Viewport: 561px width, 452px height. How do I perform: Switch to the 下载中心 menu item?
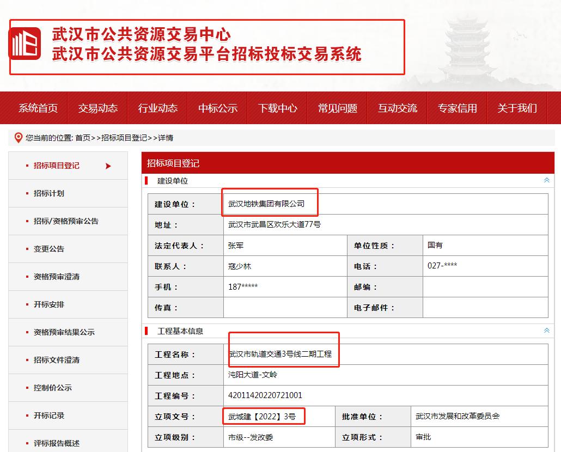coord(278,108)
